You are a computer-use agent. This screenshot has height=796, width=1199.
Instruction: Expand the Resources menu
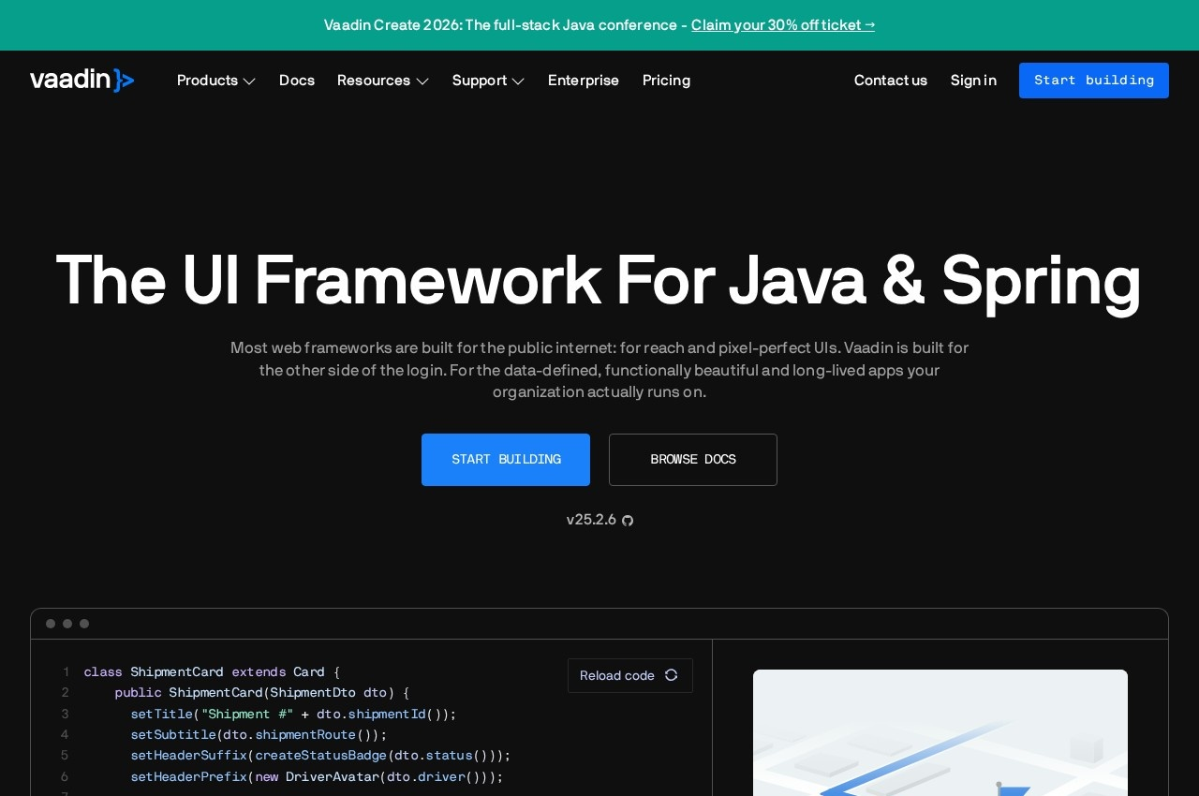(x=383, y=81)
